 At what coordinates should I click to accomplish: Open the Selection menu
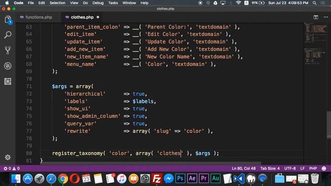pos(57,3)
